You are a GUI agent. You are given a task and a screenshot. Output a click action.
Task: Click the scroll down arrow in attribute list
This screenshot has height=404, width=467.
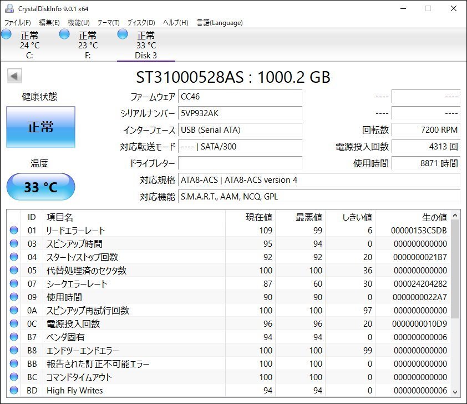(455, 391)
